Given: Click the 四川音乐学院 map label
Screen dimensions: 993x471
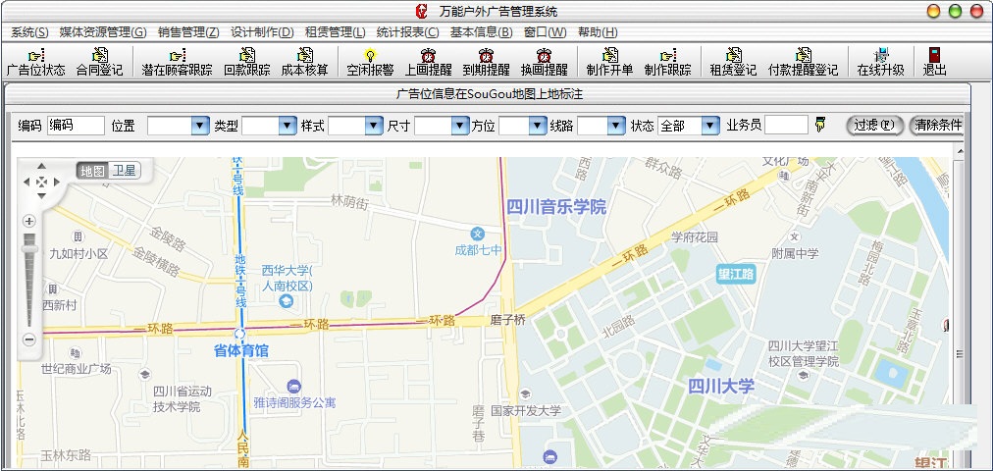Looking at the screenshot, I should [556, 206].
